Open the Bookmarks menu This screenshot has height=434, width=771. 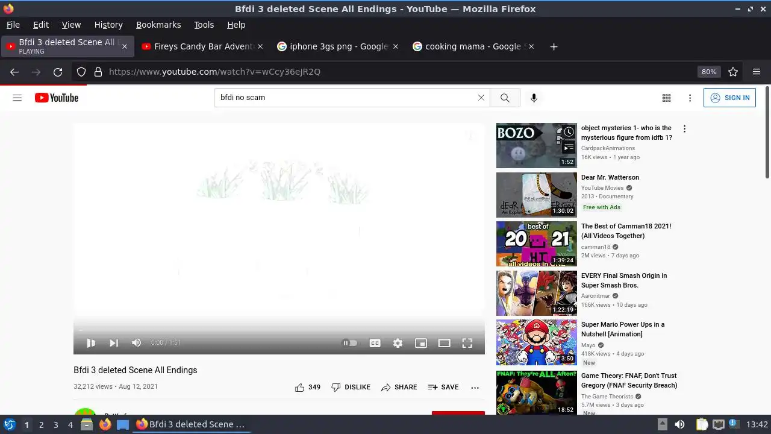click(158, 25)
